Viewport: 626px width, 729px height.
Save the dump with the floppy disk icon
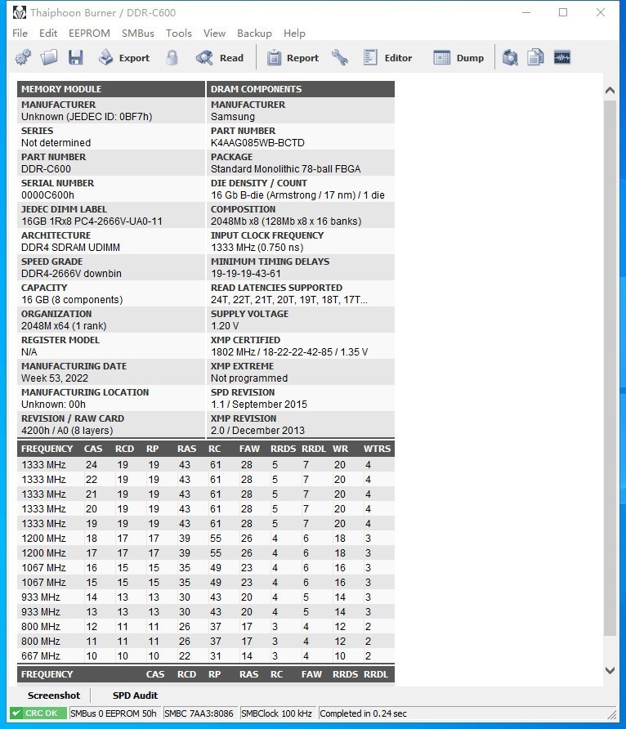click(75, 58)
